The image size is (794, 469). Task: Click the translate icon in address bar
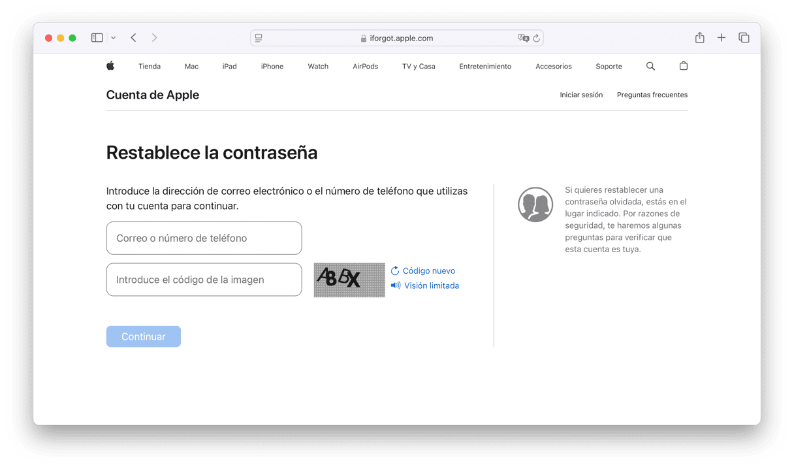pyautogui.click(x=523, y=38)
